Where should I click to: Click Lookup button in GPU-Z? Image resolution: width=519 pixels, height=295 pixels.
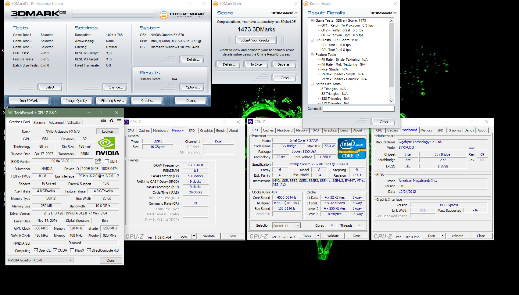[108, 131]
